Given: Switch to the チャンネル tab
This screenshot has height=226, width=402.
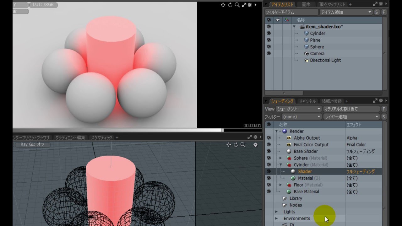Looking at the screenshot, I should click(307, 101).
